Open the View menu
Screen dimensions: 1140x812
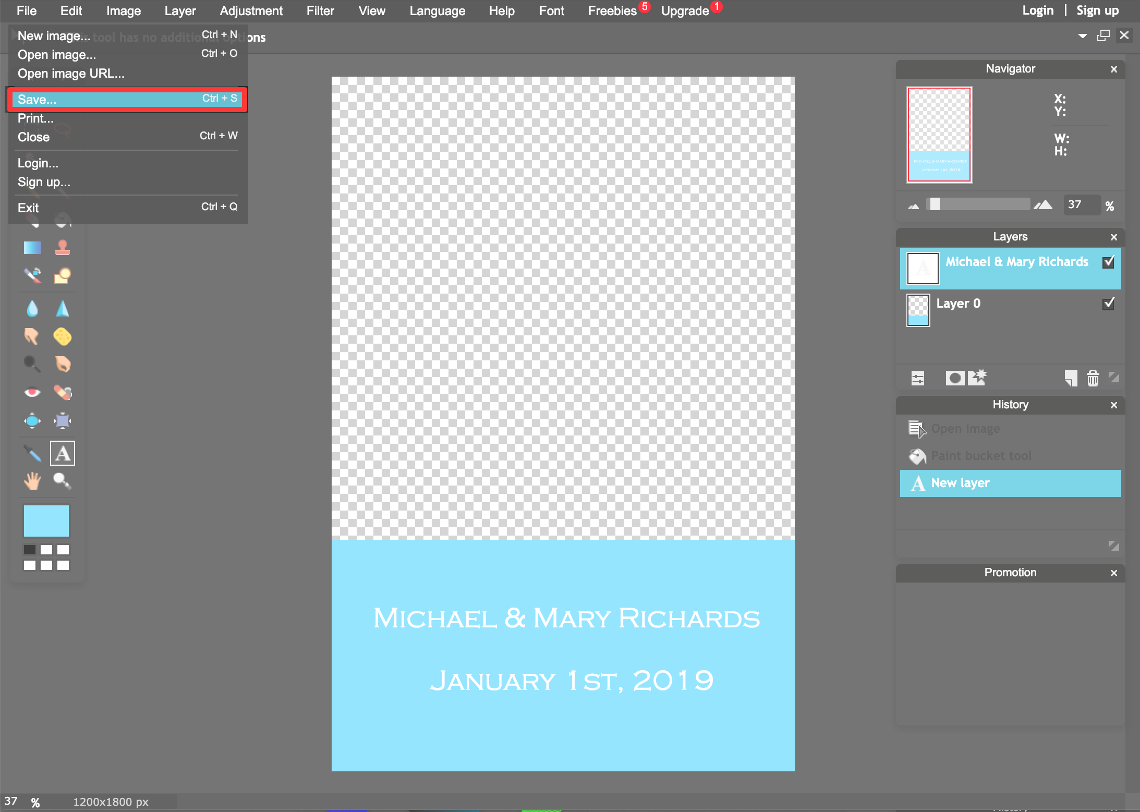click(372, 11)
